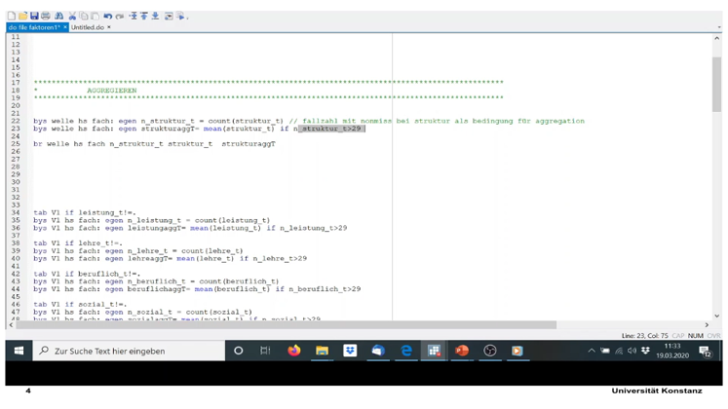The width and height of the screenshot is (728, 409).
Task: Print the current do-file
Action: point(46,17)
